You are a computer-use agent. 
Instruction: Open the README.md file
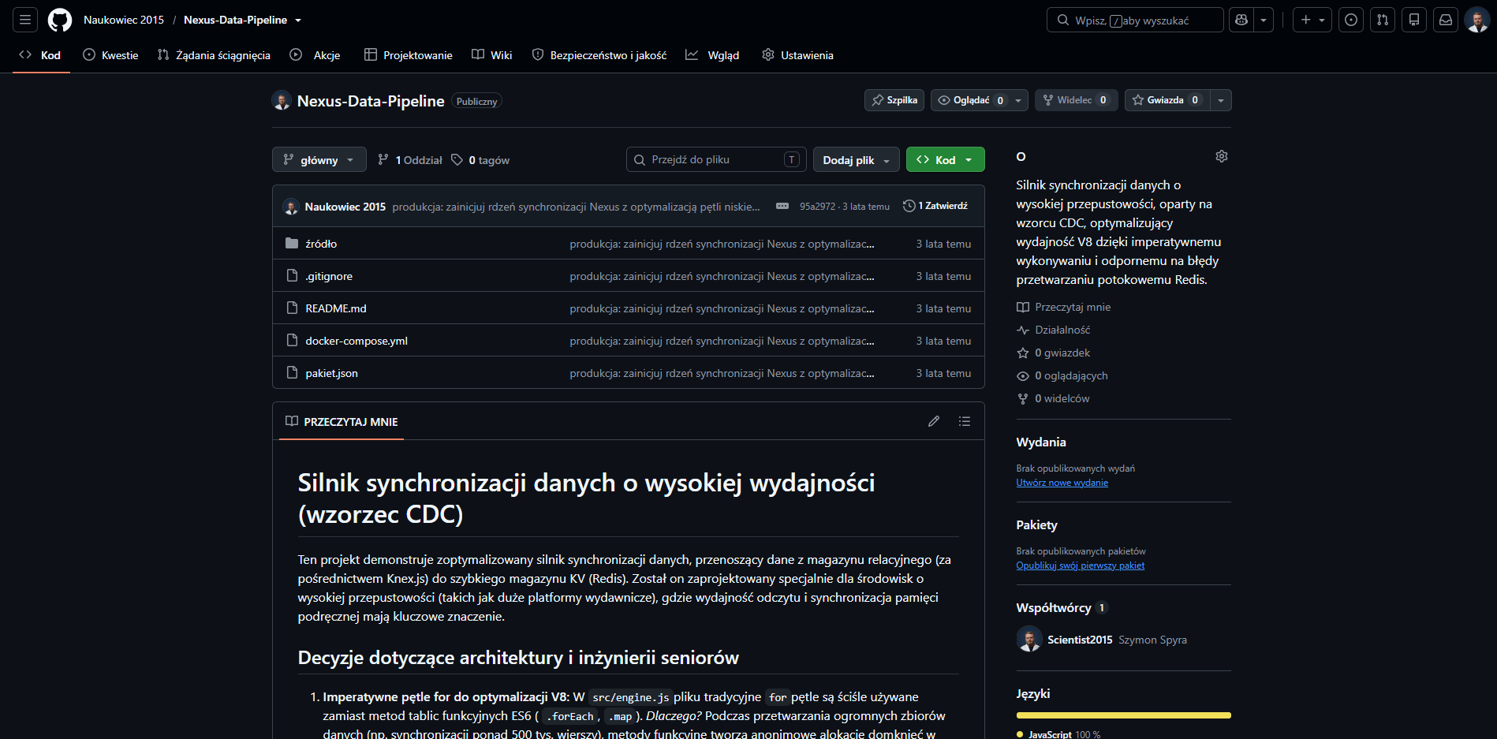336,308
